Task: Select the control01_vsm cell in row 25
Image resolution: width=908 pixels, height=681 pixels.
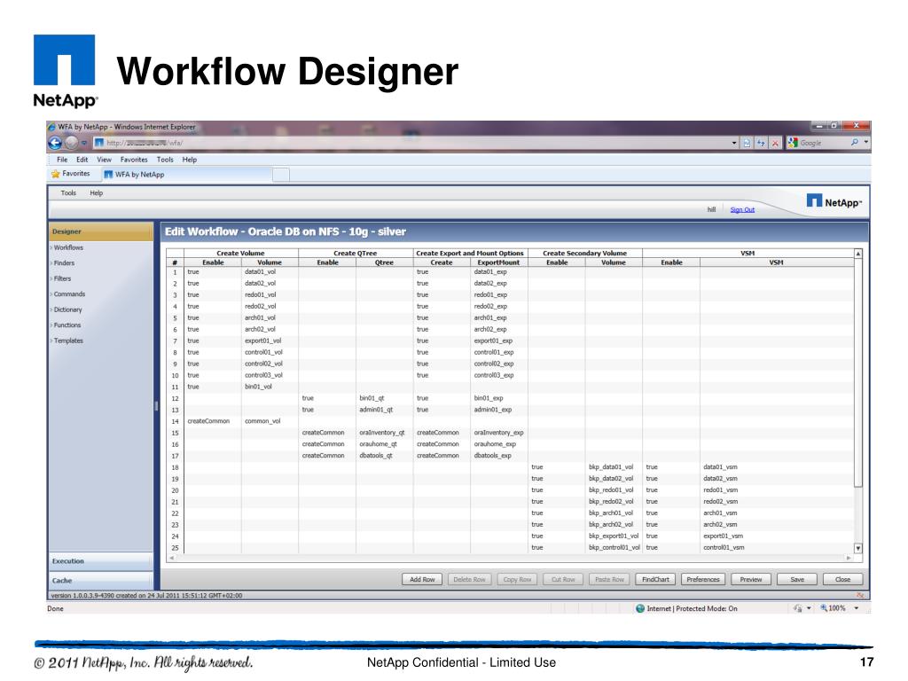Action: pyautogui.click(x=776, y=548)
